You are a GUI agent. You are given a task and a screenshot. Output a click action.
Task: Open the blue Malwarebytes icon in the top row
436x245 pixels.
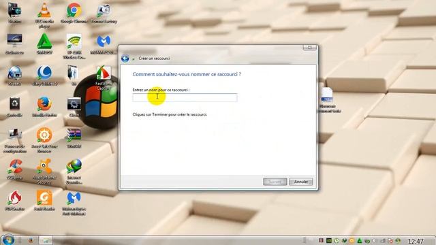104,44
